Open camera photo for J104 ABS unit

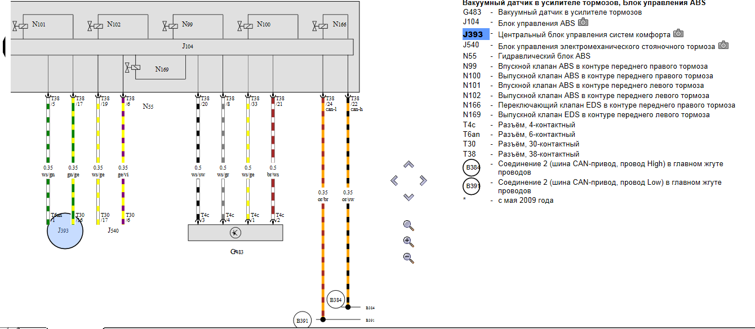583,23
